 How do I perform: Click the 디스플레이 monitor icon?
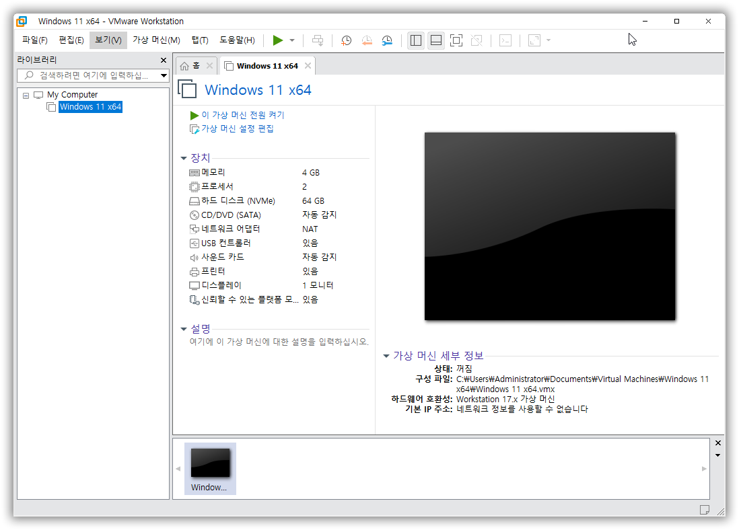tap(195, 285)
